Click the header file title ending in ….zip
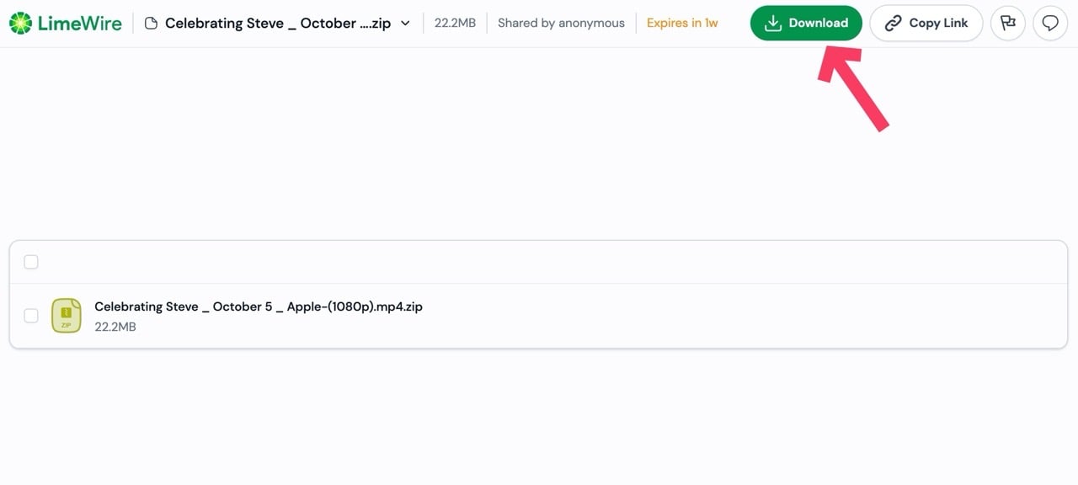 click(277, 24)
